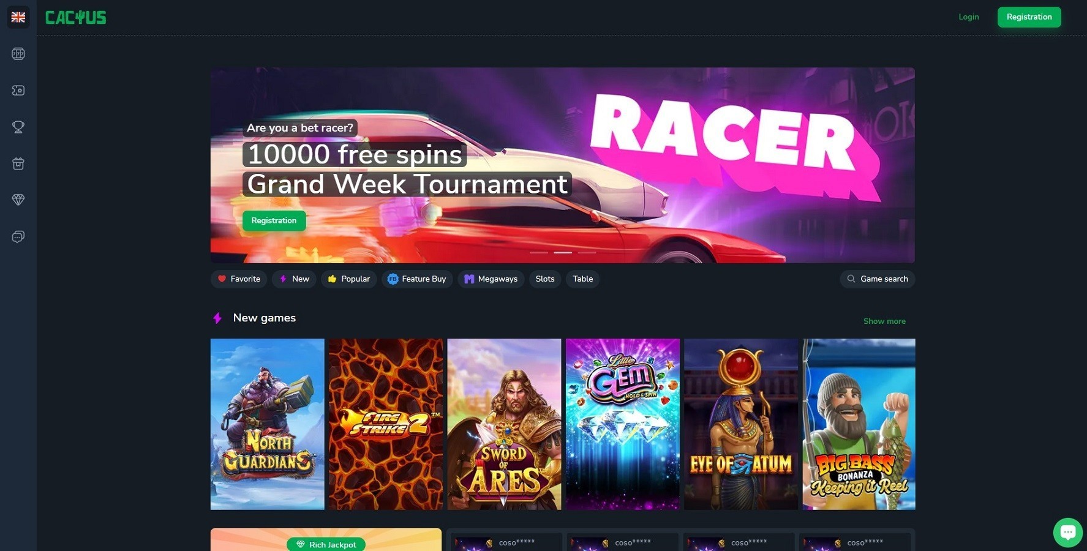Open the slot machine icon in sidebar

point(18,54)
